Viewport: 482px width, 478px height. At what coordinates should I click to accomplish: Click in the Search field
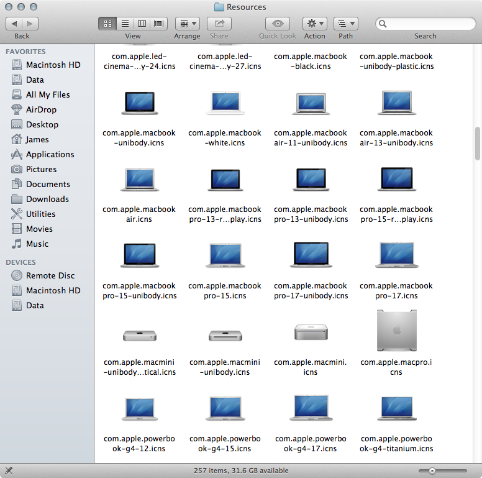(x=425, y=24)
